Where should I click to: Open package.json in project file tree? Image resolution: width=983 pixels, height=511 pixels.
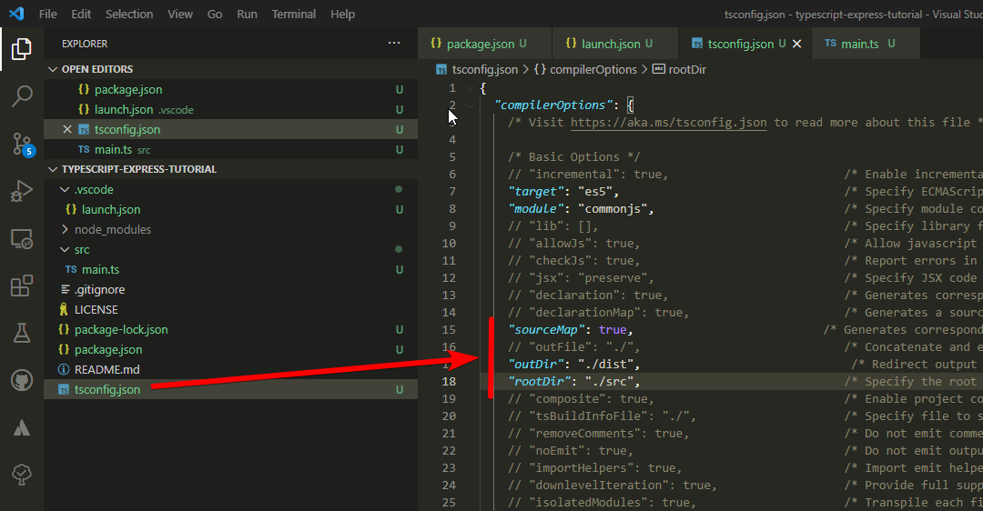tap(230, 350)
